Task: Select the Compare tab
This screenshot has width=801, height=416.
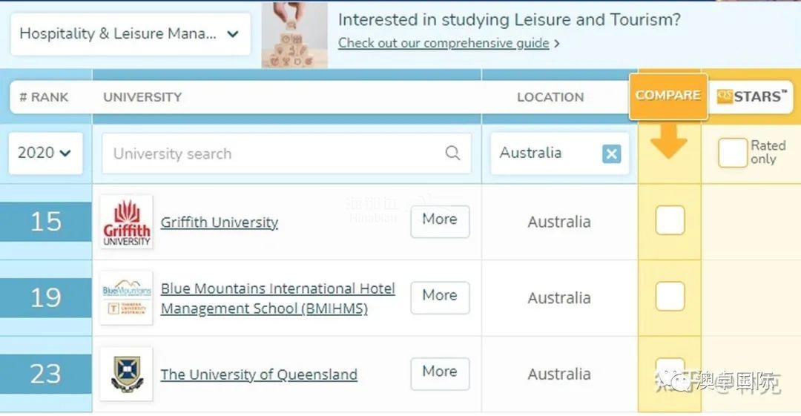Action: click(x=667, y=96)
